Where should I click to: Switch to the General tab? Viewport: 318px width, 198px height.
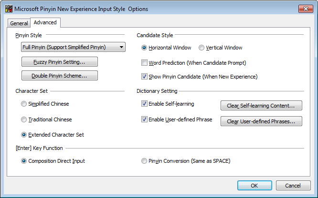click(x=19, y=23)
